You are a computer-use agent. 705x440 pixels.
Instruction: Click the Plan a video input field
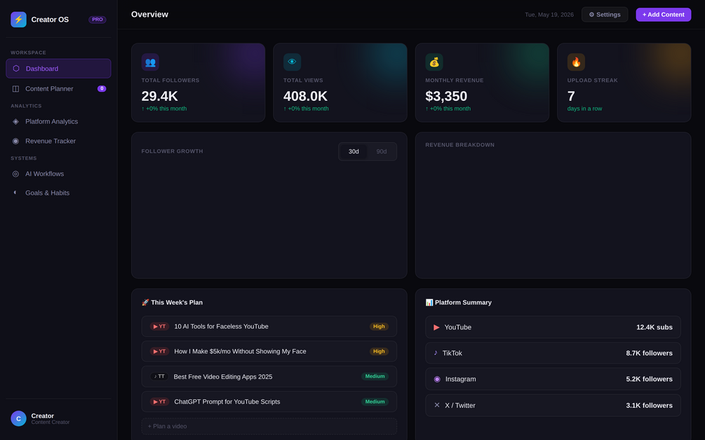click(269, 426)
